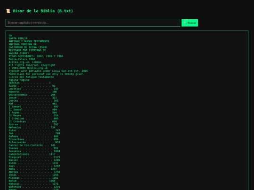Click the Miqueas row
254x190 pixels.
[33, 178]
